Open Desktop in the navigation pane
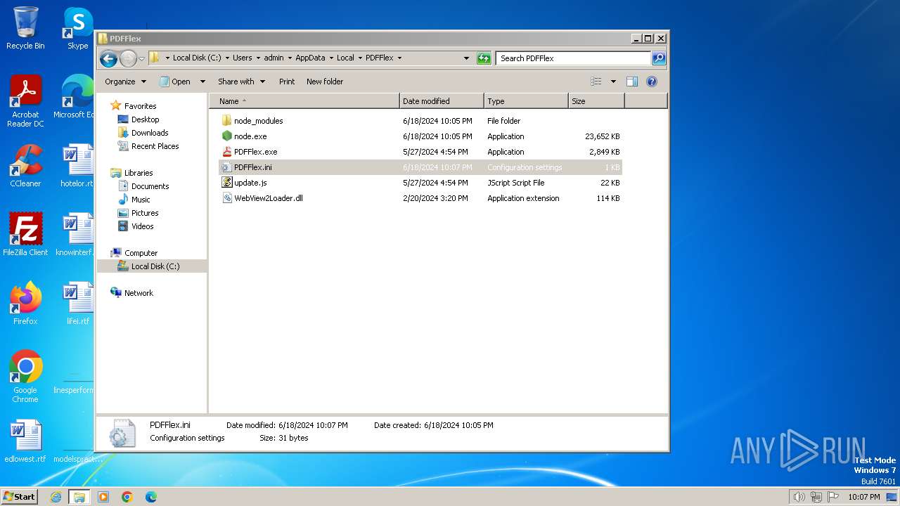 click(x=145, y=119)
